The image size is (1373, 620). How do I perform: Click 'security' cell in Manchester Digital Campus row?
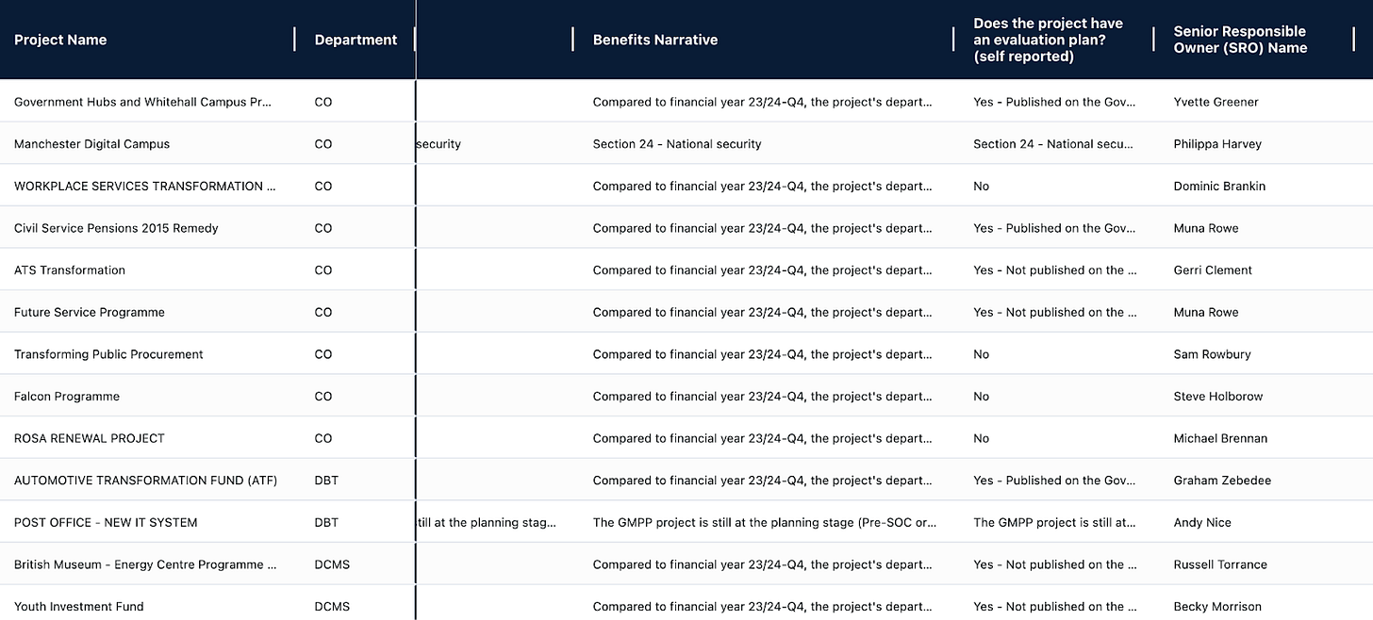pos(438,144)
